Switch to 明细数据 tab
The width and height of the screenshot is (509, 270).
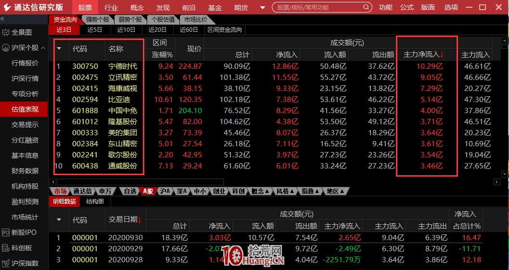64,202
